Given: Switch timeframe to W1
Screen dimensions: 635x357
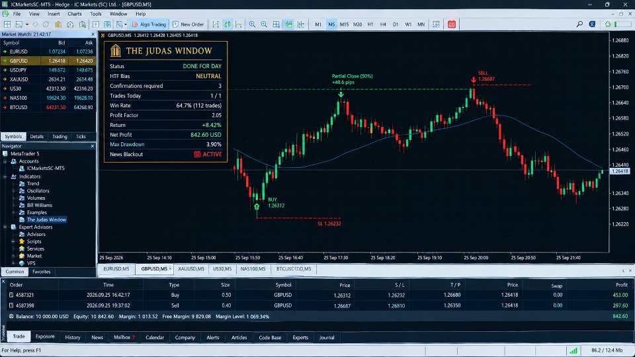Looking at the screenshot, I should pyautogui.click(x=408, y=24).
